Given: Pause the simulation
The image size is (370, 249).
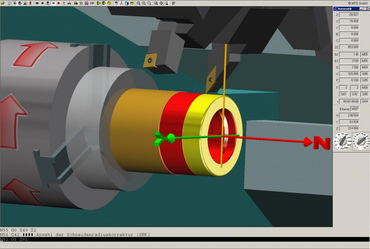Looking at the screenshot, I should 53,3.
